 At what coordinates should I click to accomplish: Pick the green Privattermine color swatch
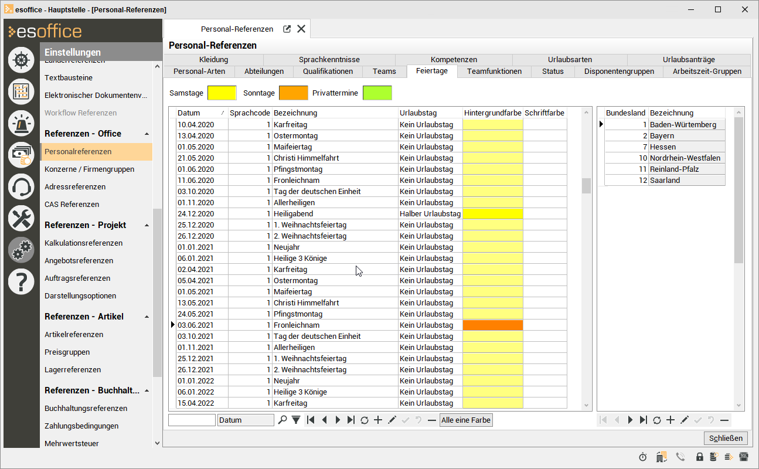coord(377,93)
